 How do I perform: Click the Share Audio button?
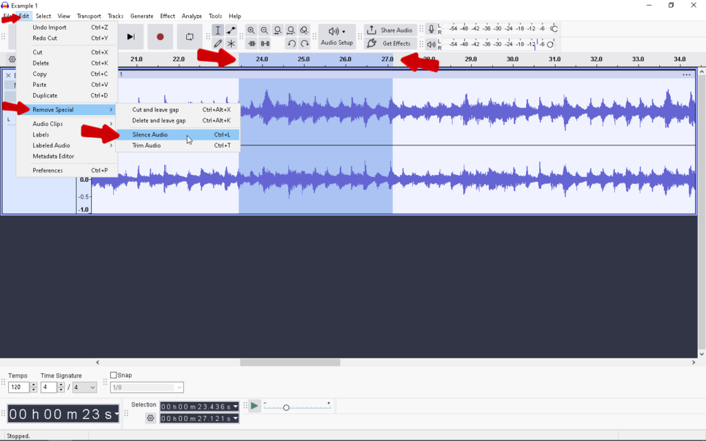[x=390, y=30]
